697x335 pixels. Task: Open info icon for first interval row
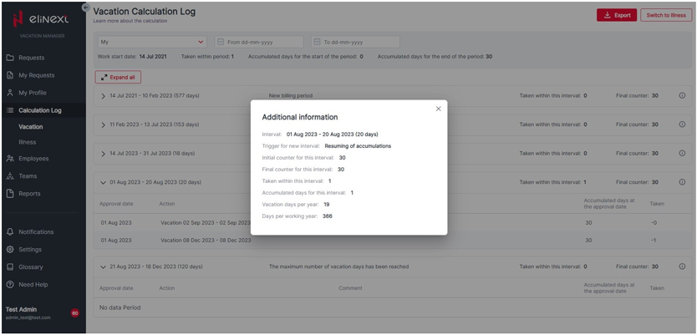pyautogui.click(x=682, y=96)
